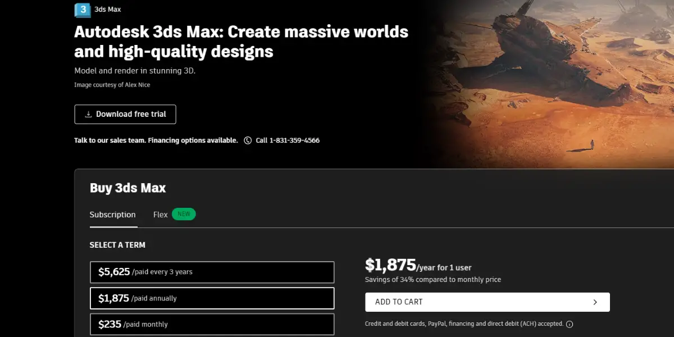Open the Flex tab
The height and width of the screenshot is (337, 674).
point(161,215)
